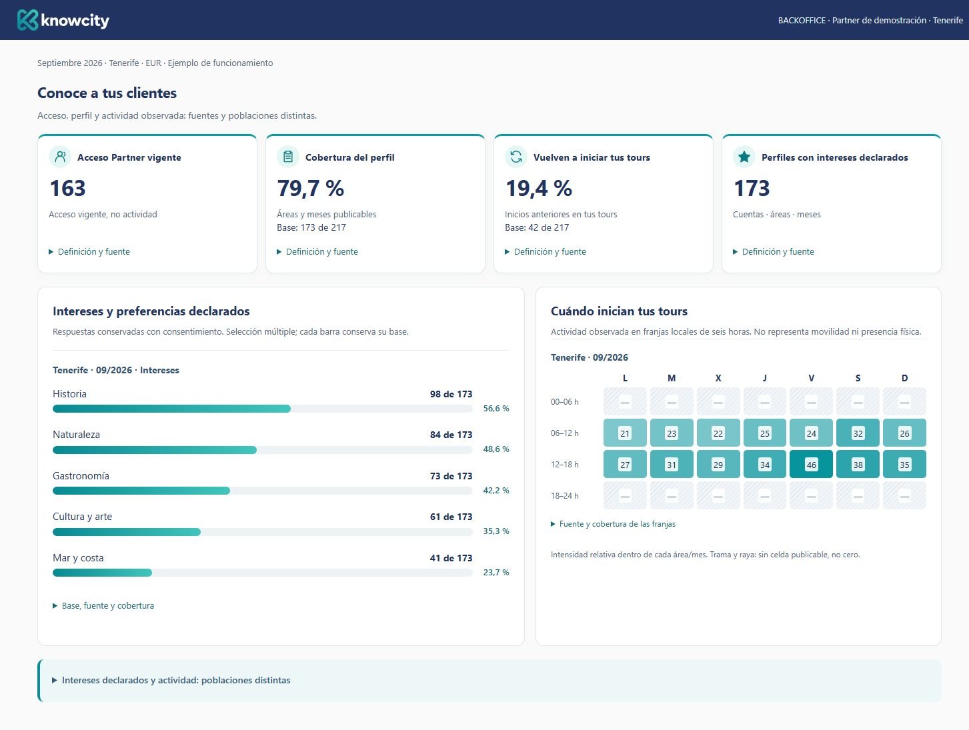
Task: Select the Saturday 12–18 h cell showing 38
Action: click(858, 464)
